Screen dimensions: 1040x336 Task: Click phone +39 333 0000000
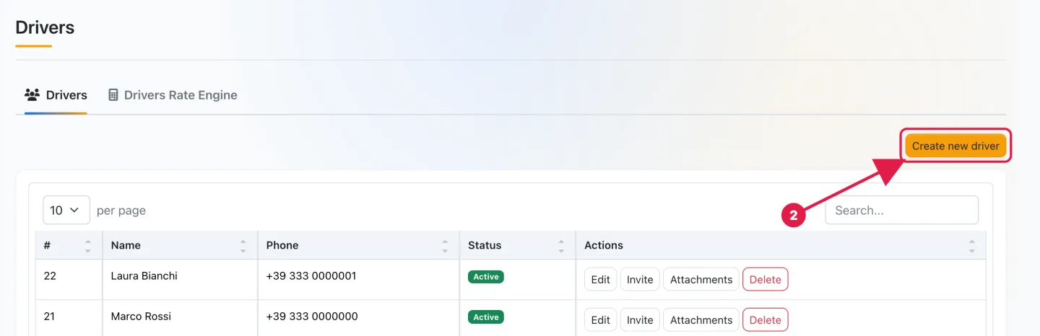(x=312, y=316)
